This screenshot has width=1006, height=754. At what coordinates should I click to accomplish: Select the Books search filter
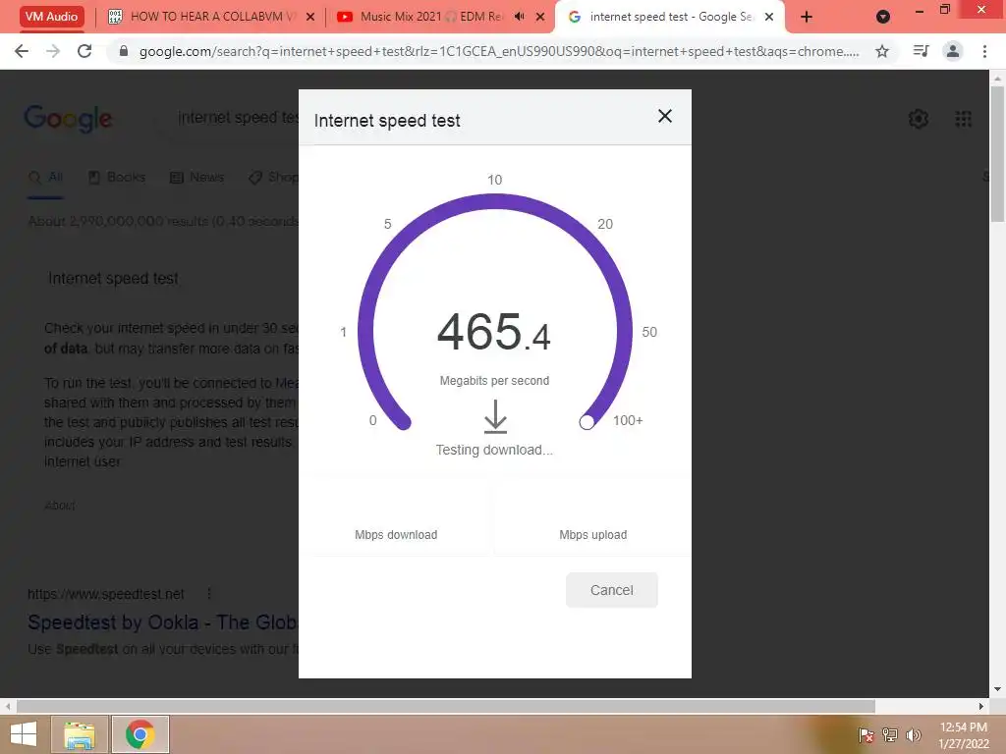[x=117, y=177]
